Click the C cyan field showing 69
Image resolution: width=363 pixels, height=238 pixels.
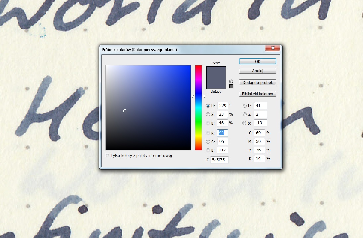(259, 133)
